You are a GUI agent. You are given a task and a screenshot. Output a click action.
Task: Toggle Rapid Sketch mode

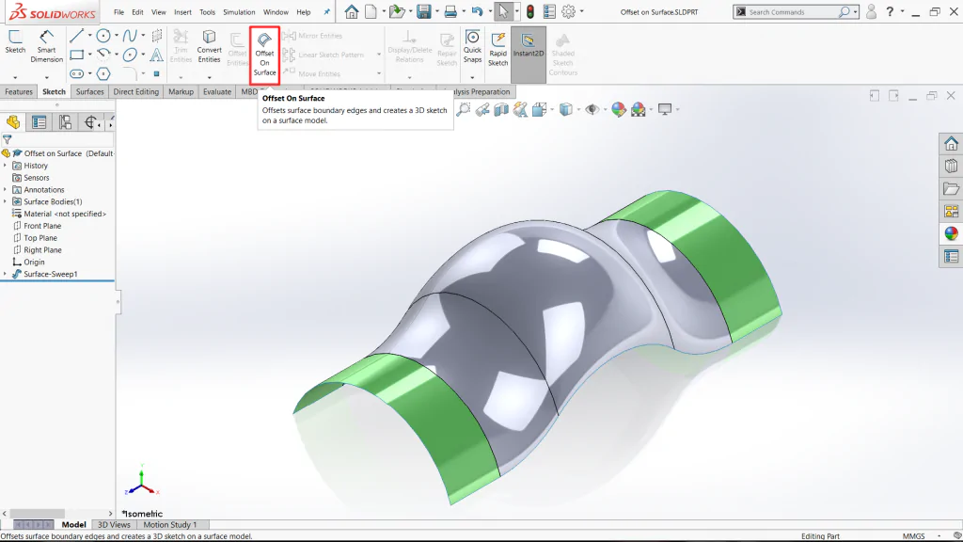pyautogui.click(x=498, y=49)
